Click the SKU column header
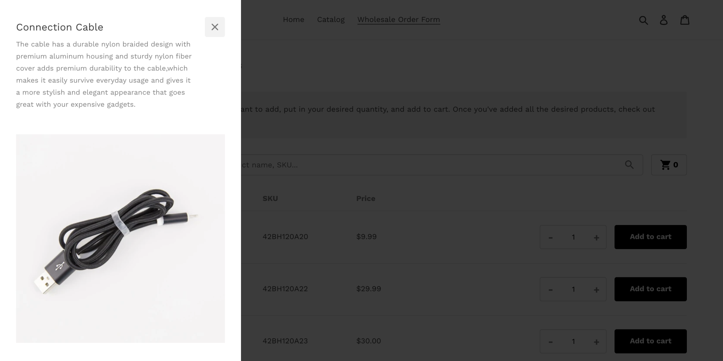The height and width of the screenshot is (361, 723). [270, 199]
